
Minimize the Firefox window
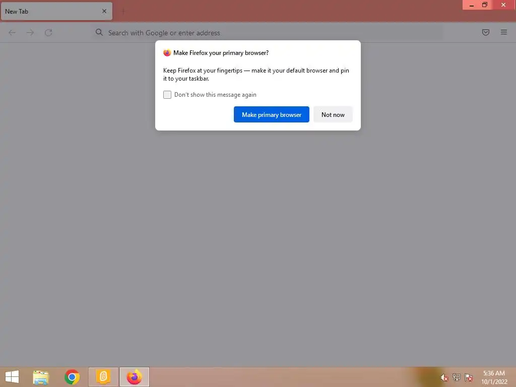click(471, 5)
